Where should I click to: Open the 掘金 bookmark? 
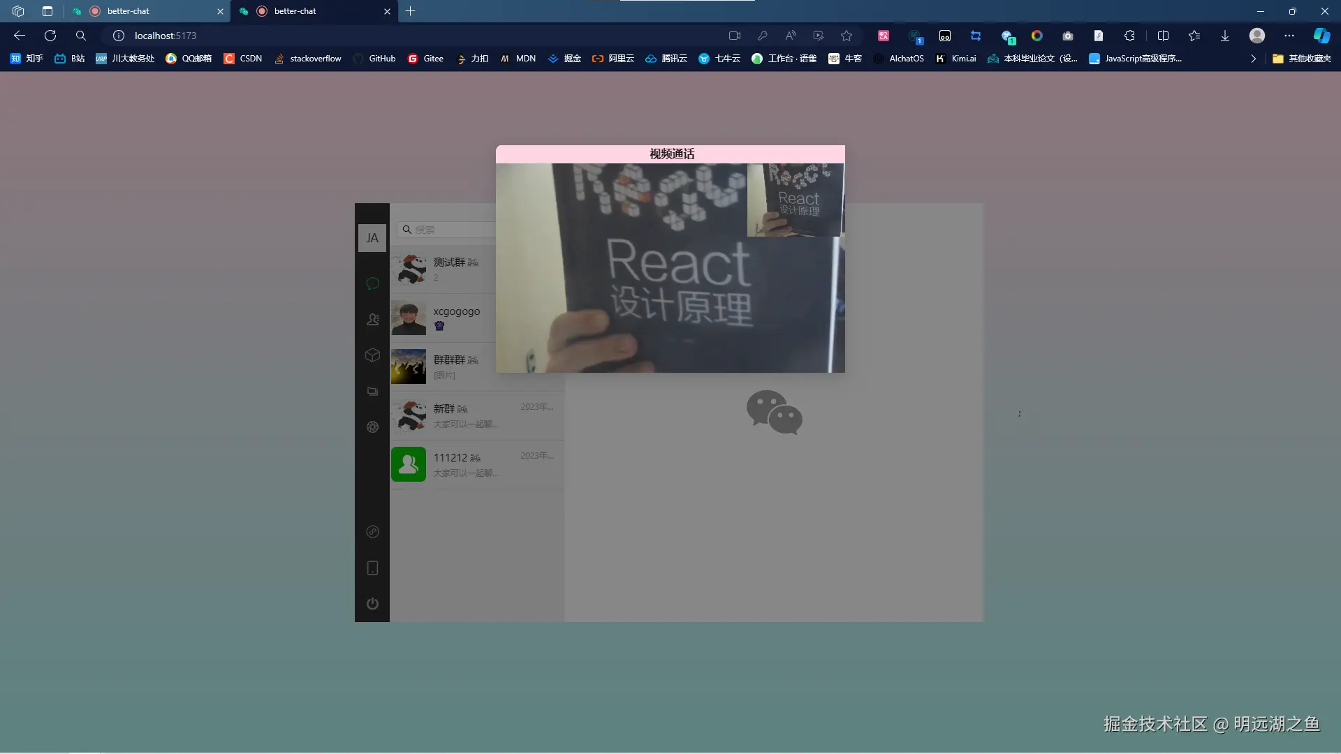click(564, 59)
